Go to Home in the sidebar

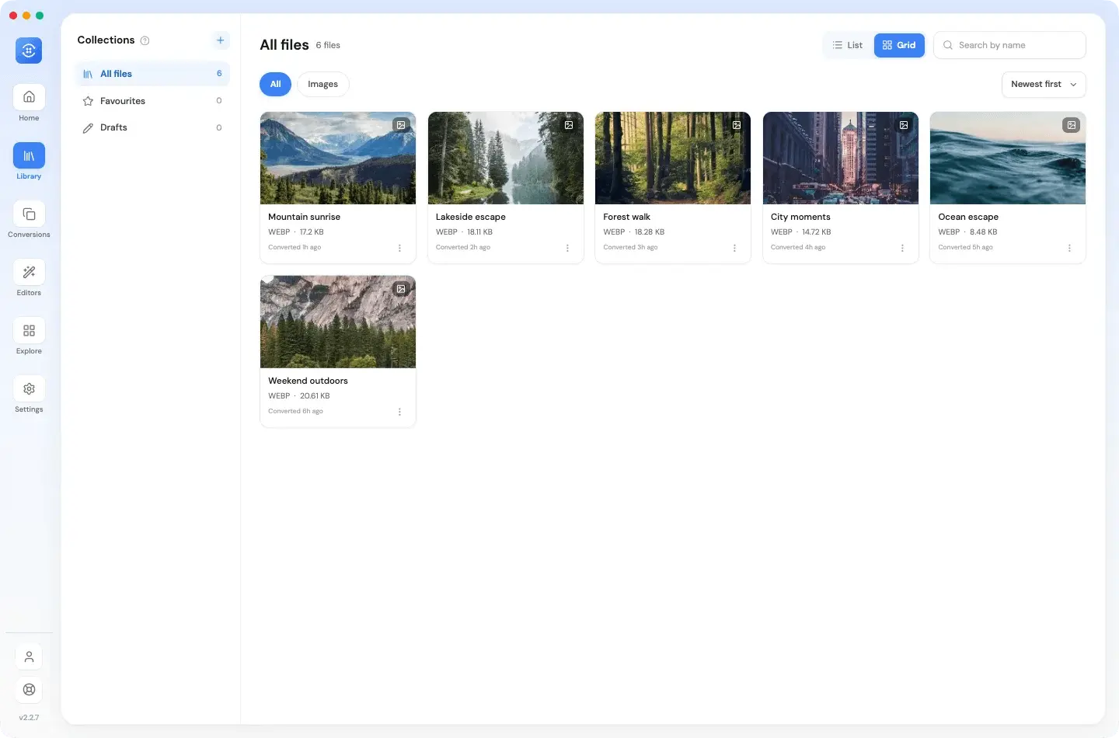pyautogui.click(x=29, y=97)
